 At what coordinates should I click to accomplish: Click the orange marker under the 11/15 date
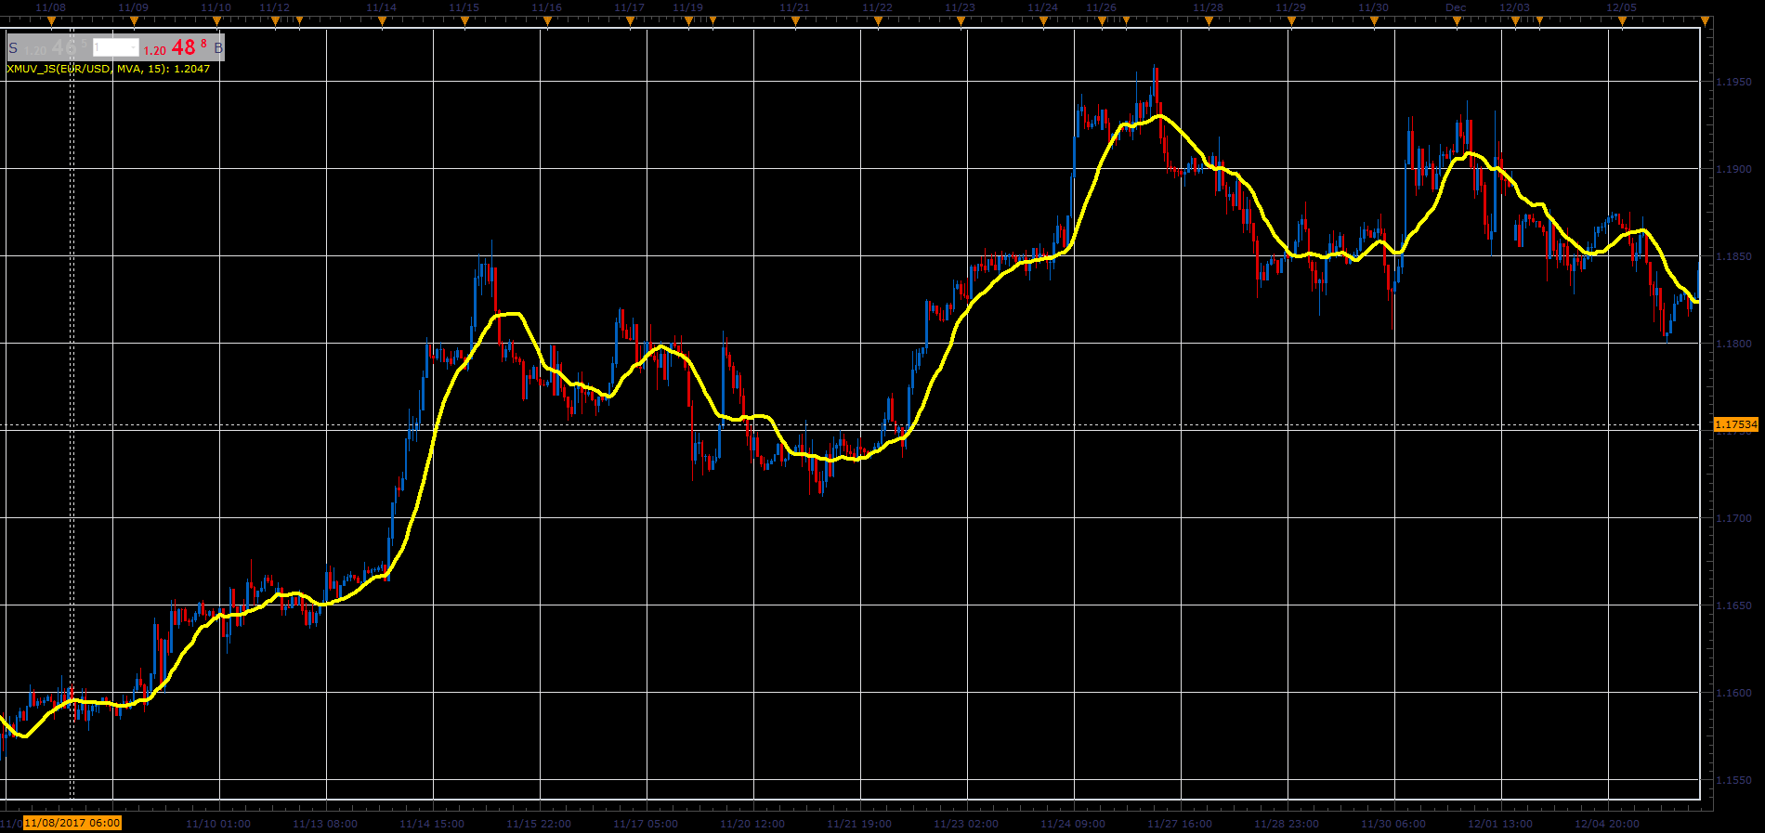pos(464,20)
